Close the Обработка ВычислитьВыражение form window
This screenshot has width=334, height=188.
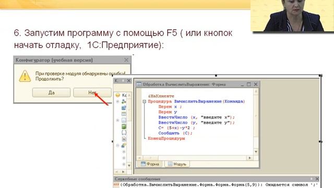pyautogui.click(x=256, y=84)
